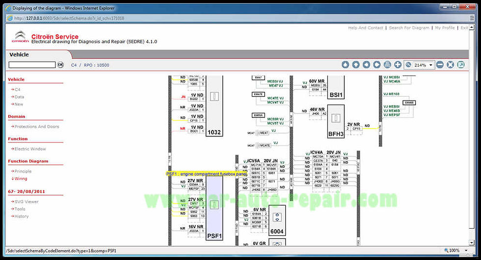481x260 pixels.
Task: Switch to the Principle function diagram
Action: tap(23, 171)
